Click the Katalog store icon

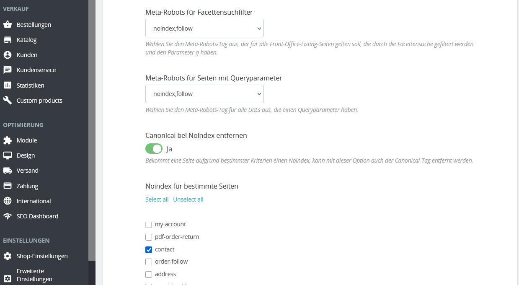point(7,40)
